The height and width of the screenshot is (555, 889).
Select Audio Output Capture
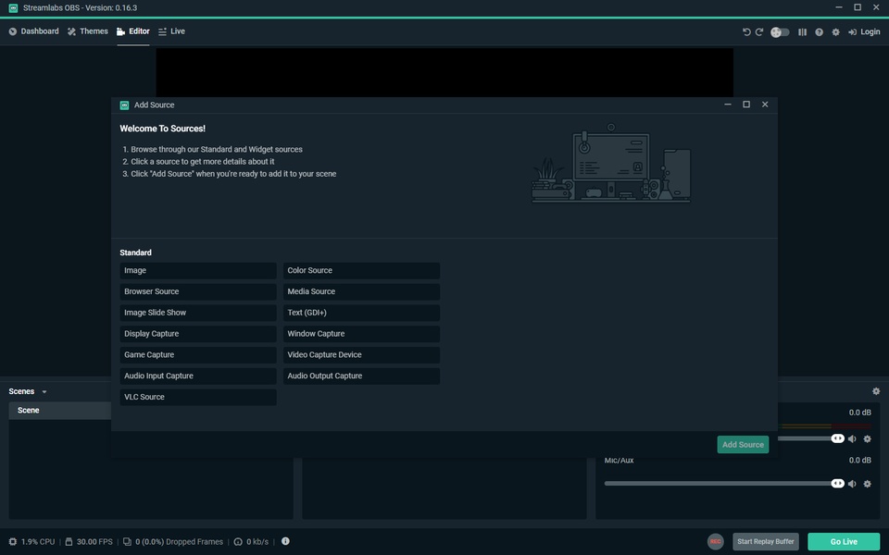(361, 376)
